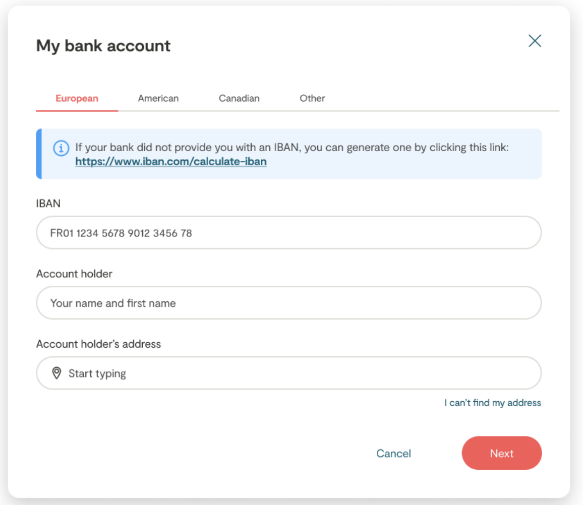Switch to the American tab
583x505 pixels.
(x=158, y=98)
